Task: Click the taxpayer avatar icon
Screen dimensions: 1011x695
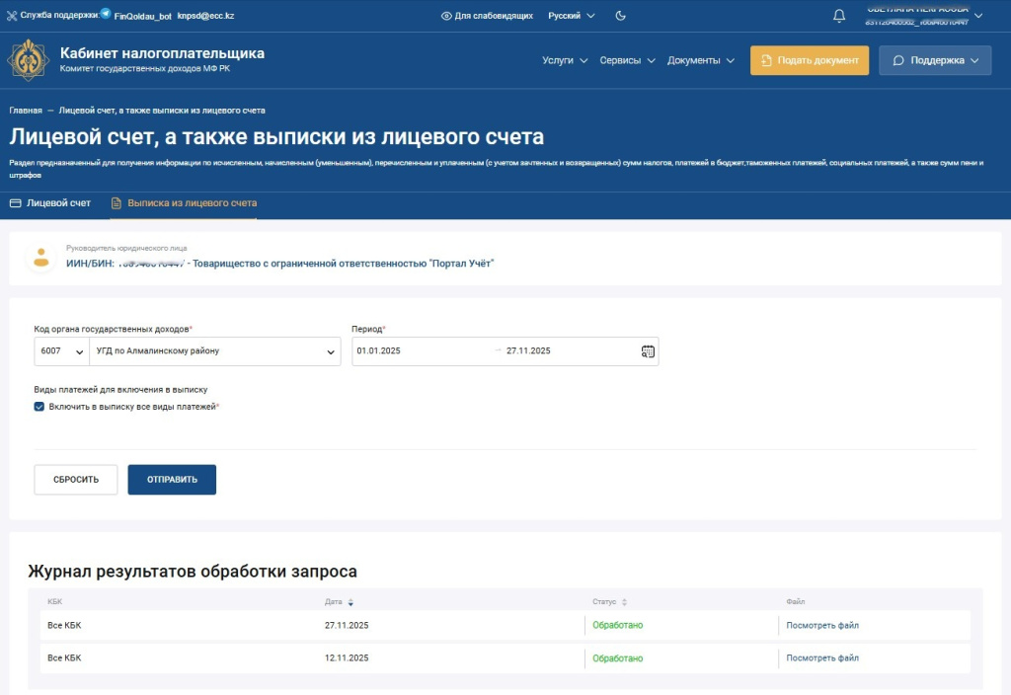Action: 41,258
